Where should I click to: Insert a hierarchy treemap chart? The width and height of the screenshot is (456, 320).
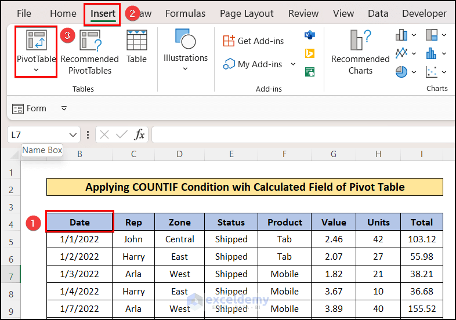(x=432, y=35)
